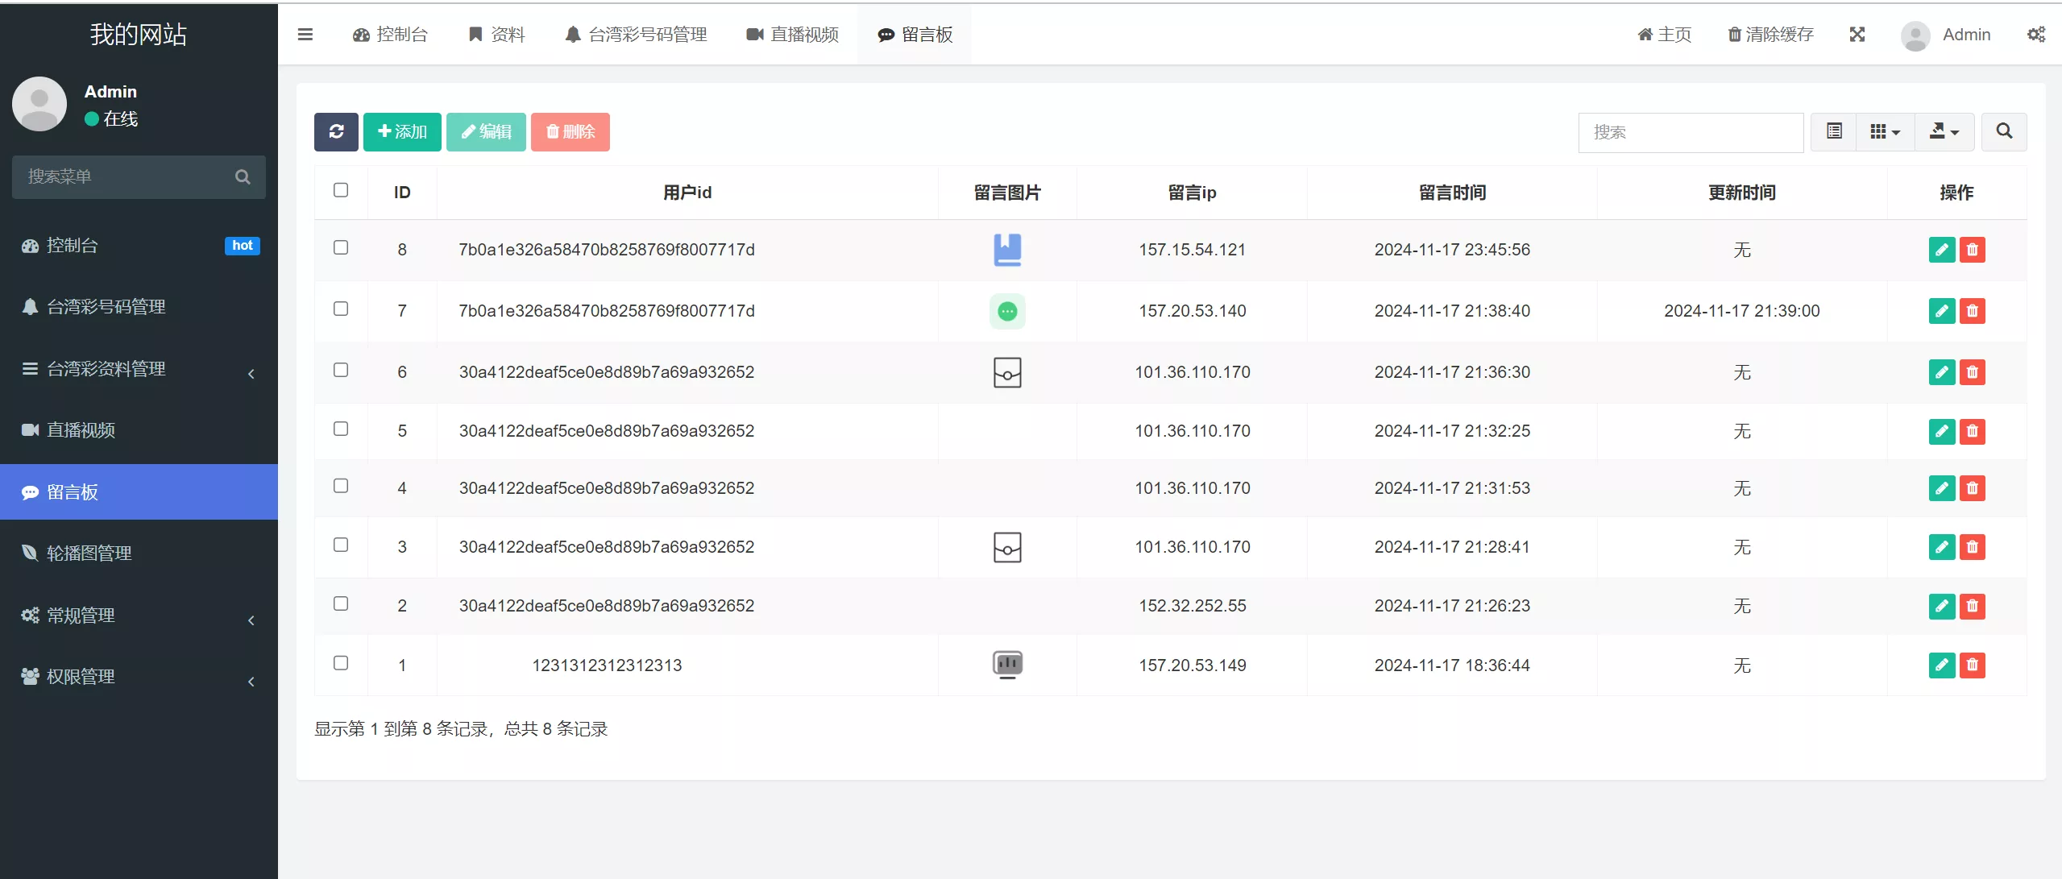Open the detail view icon beside search field
This screenshot has width=2062, height=879.
pos(1833,131)
